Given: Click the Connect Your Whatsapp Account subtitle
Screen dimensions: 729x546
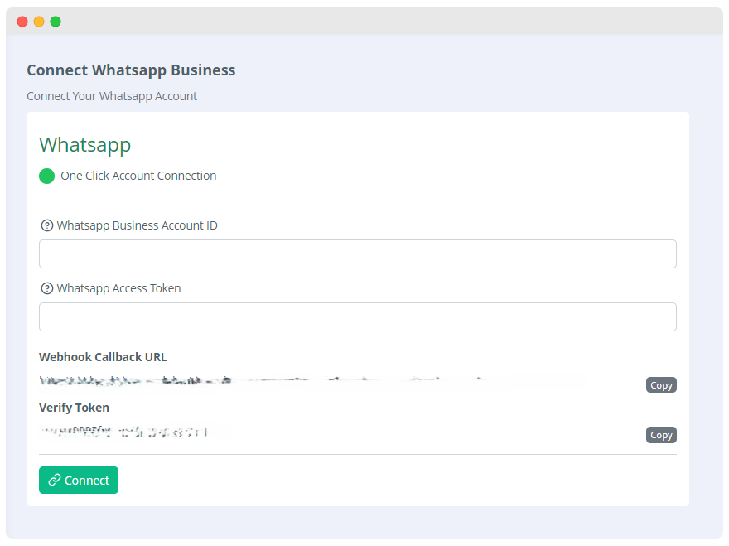Looking at the screenshot, I should click(x=112, y=96).
